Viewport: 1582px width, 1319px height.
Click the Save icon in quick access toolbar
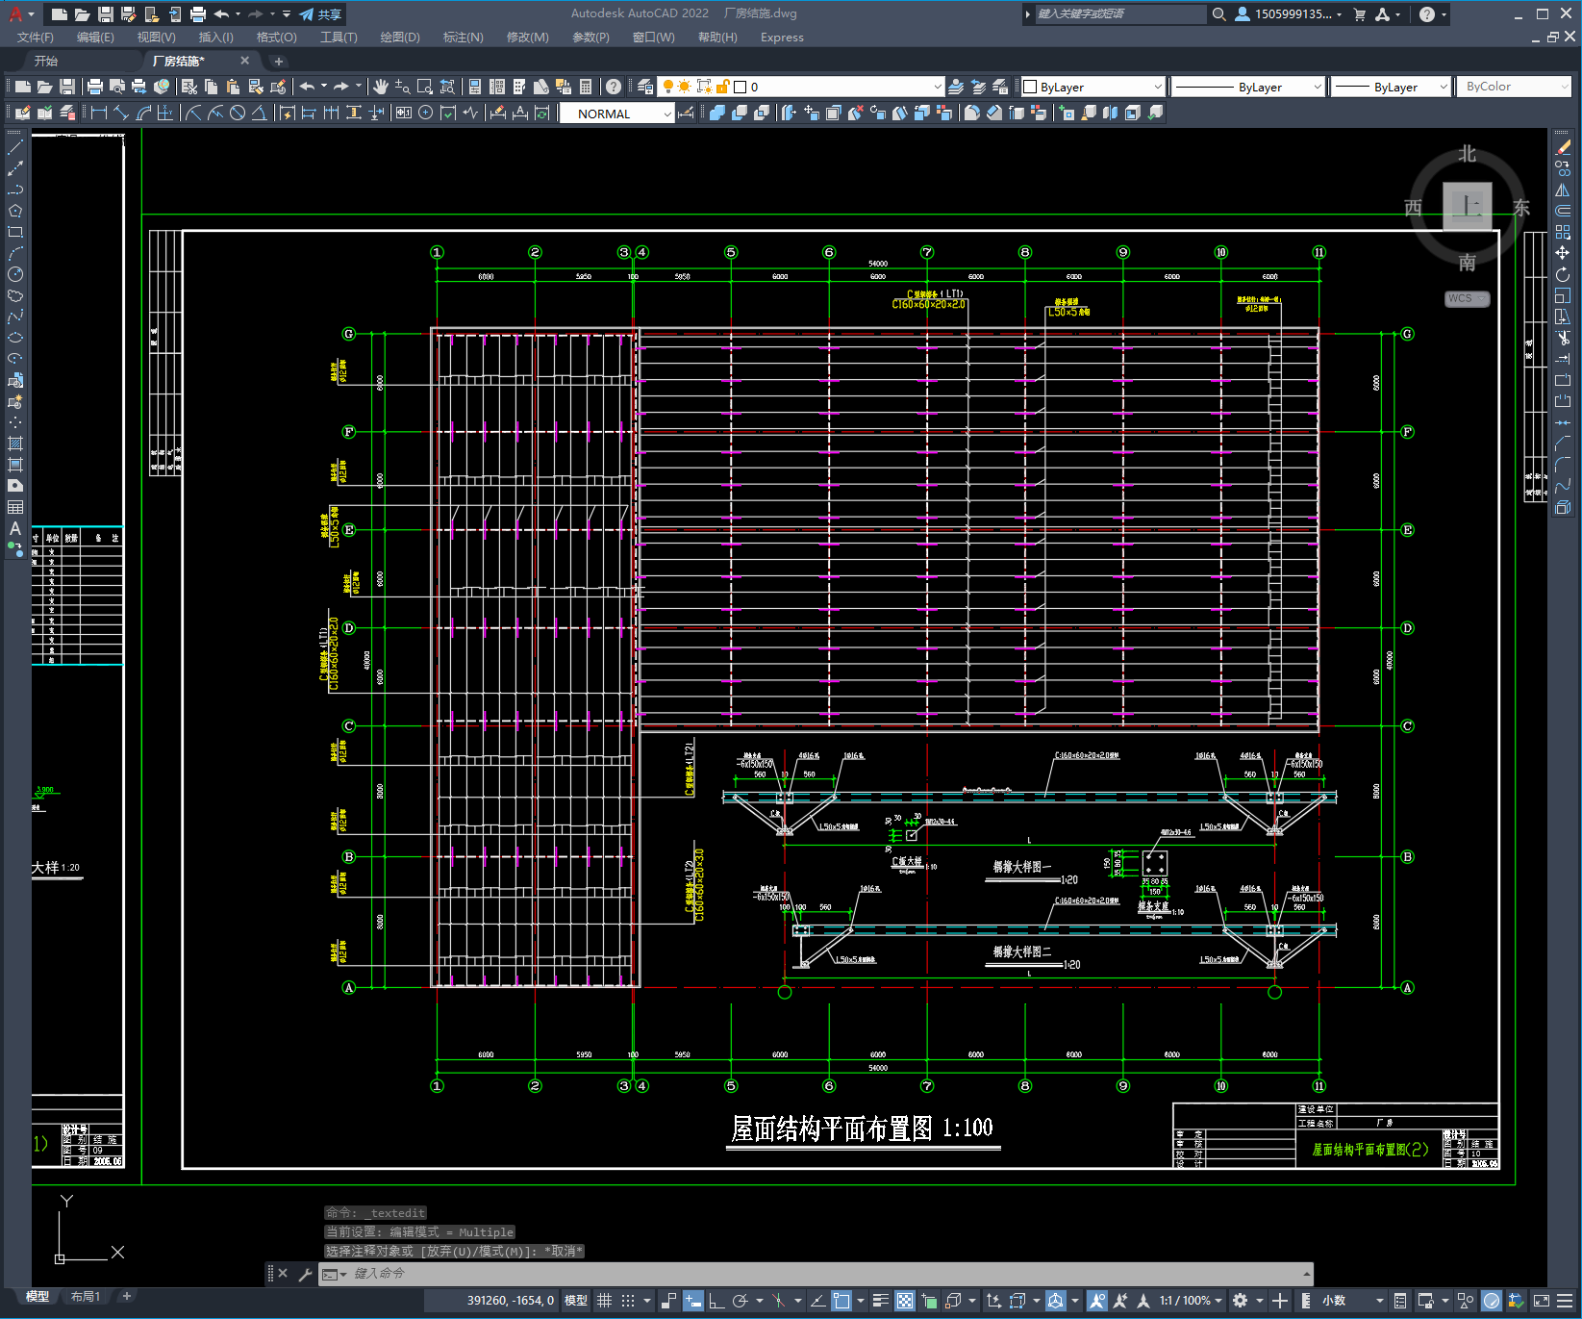[x=106, y=14]
